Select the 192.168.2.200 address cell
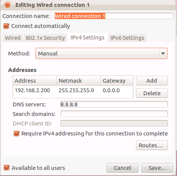This screenshot has height=176, width=177. tap(32, 90)
